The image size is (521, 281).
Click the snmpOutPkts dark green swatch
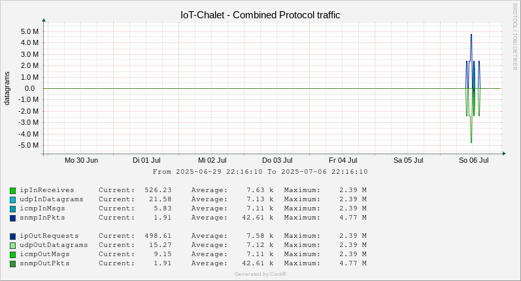click(12, 264)
